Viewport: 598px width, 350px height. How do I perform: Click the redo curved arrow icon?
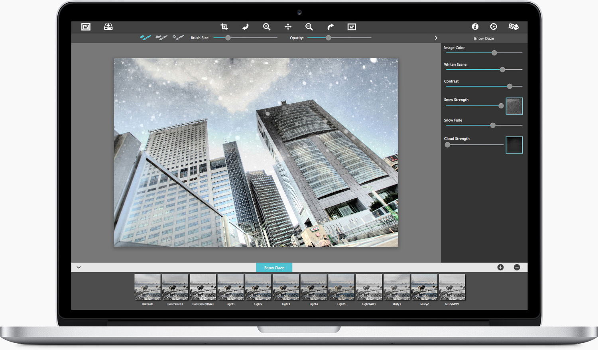[330, 27]
